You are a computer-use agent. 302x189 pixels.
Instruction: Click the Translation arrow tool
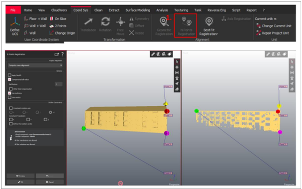click(x=88, y=25)
